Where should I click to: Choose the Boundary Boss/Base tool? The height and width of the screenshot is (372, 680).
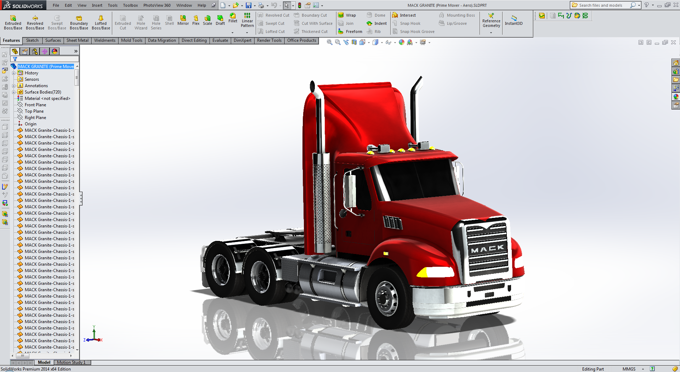click(x=79, y=22)
